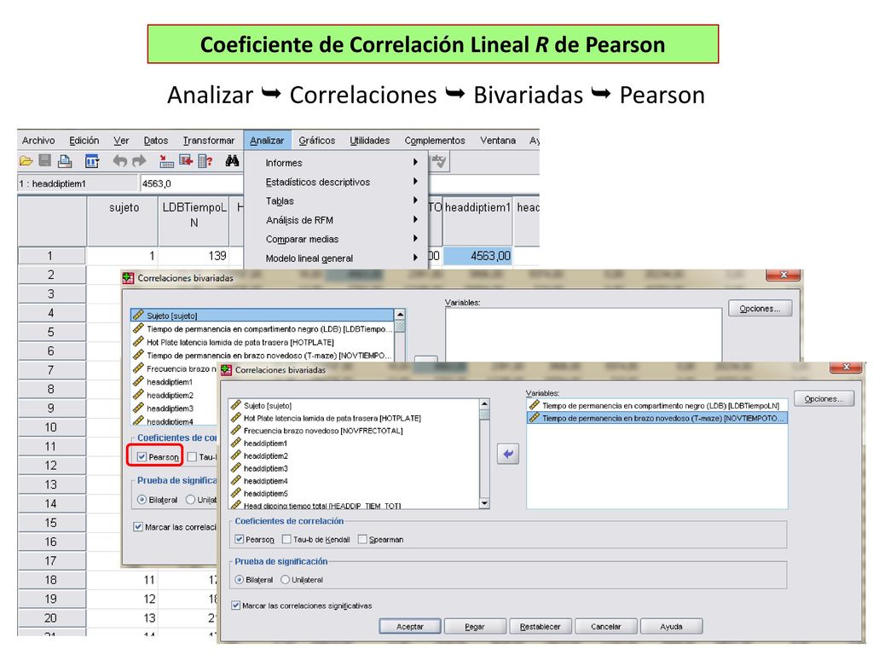Image resolution: width=873 pixels, height=655 pixels.
Task: Open the recall recent dialogs icon
Action: coord(92,161)
